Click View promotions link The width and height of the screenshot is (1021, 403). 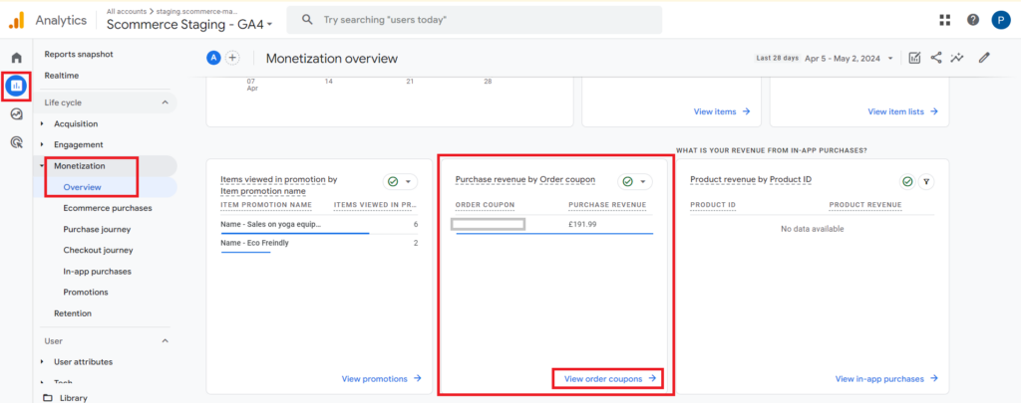click(382, 378)
